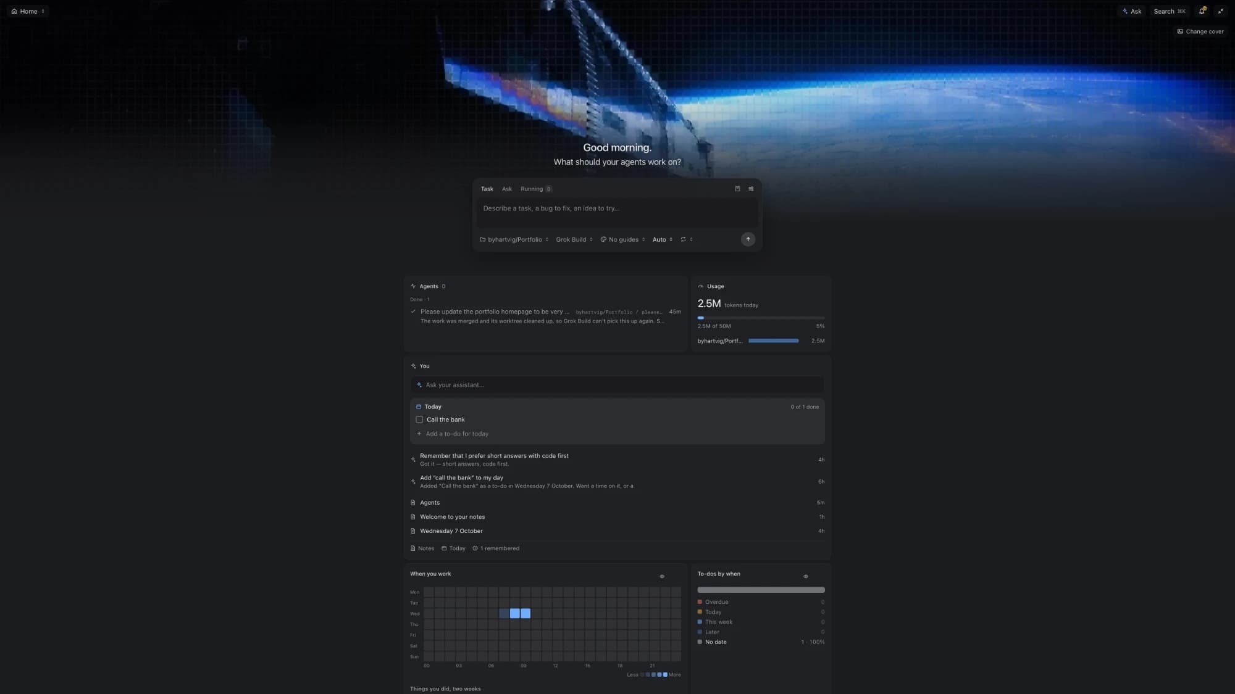Click the Ask your assistant input field

click(617, 385)
